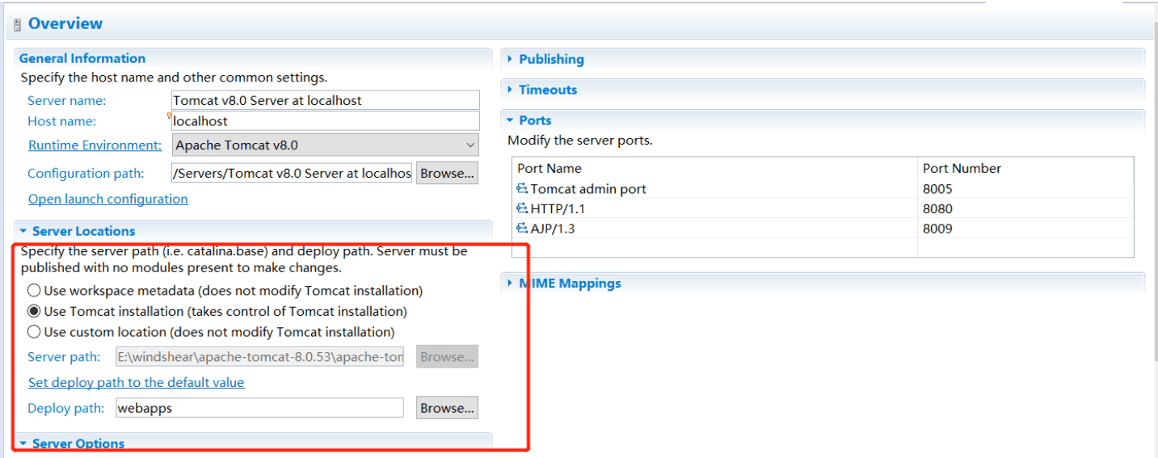This screenshot has width=1158, height=458.
Task: Click the Server path field
Action: click(x=259, y=356)
